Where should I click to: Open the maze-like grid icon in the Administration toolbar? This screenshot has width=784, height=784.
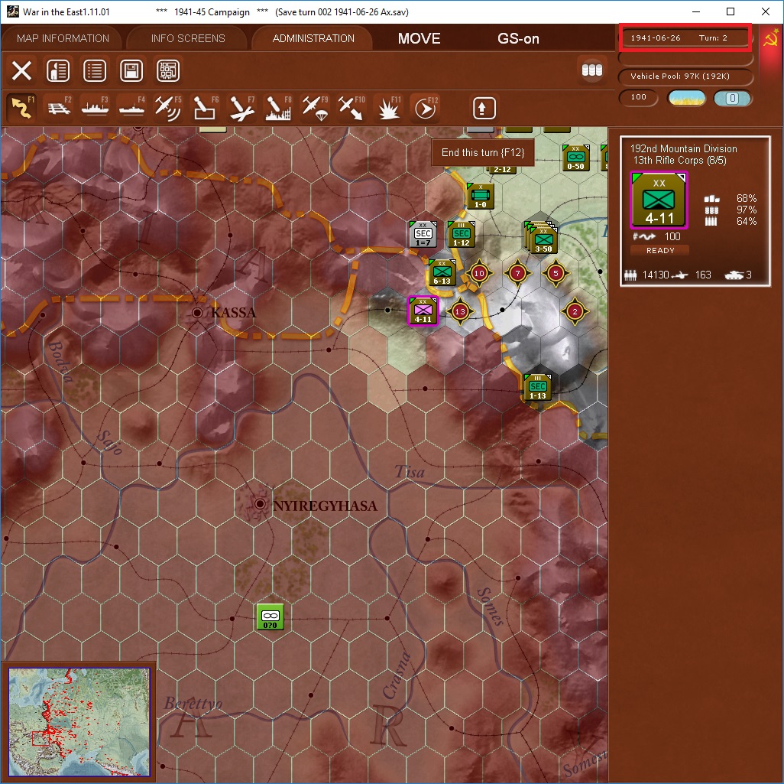tap(168, 70)
